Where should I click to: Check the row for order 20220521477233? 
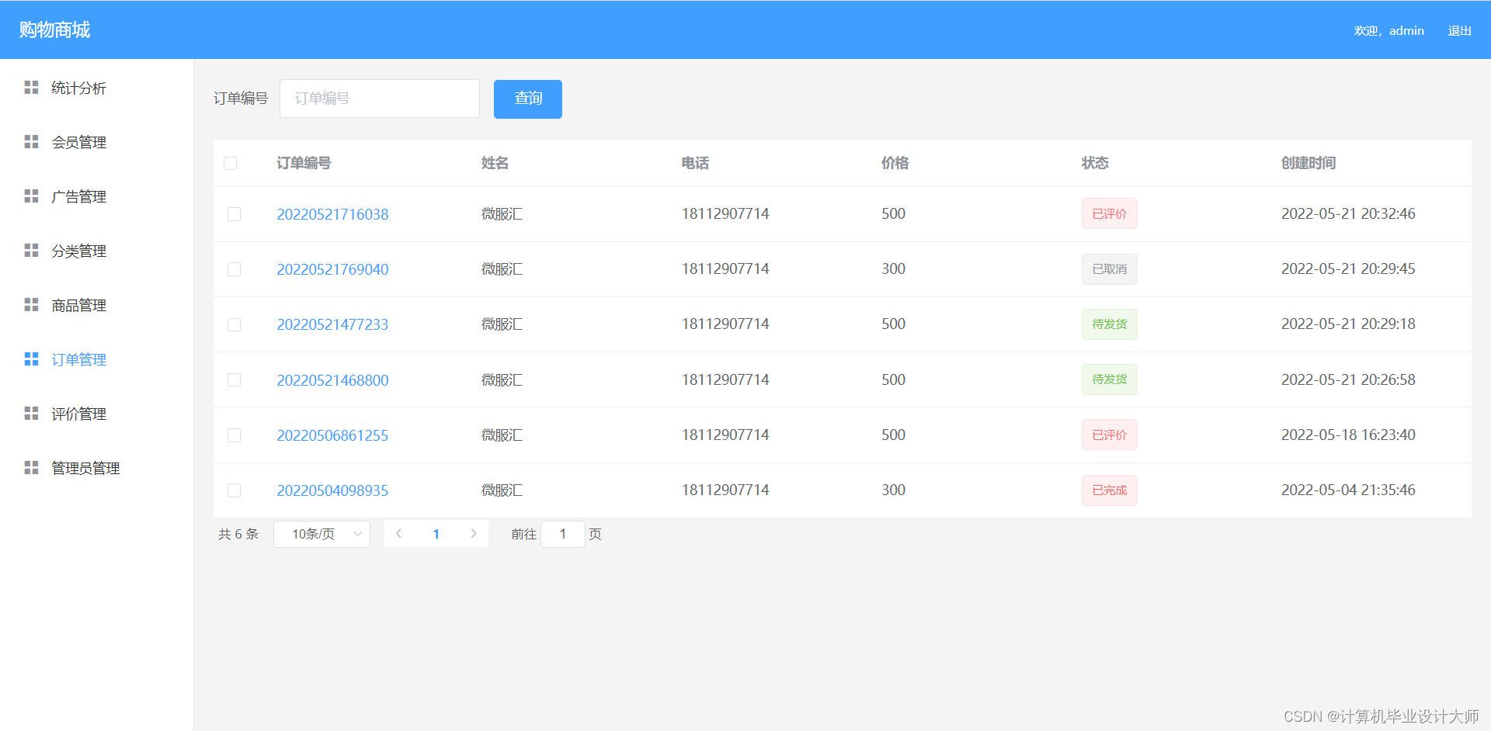pyautogui.click(x=234, y=324)
